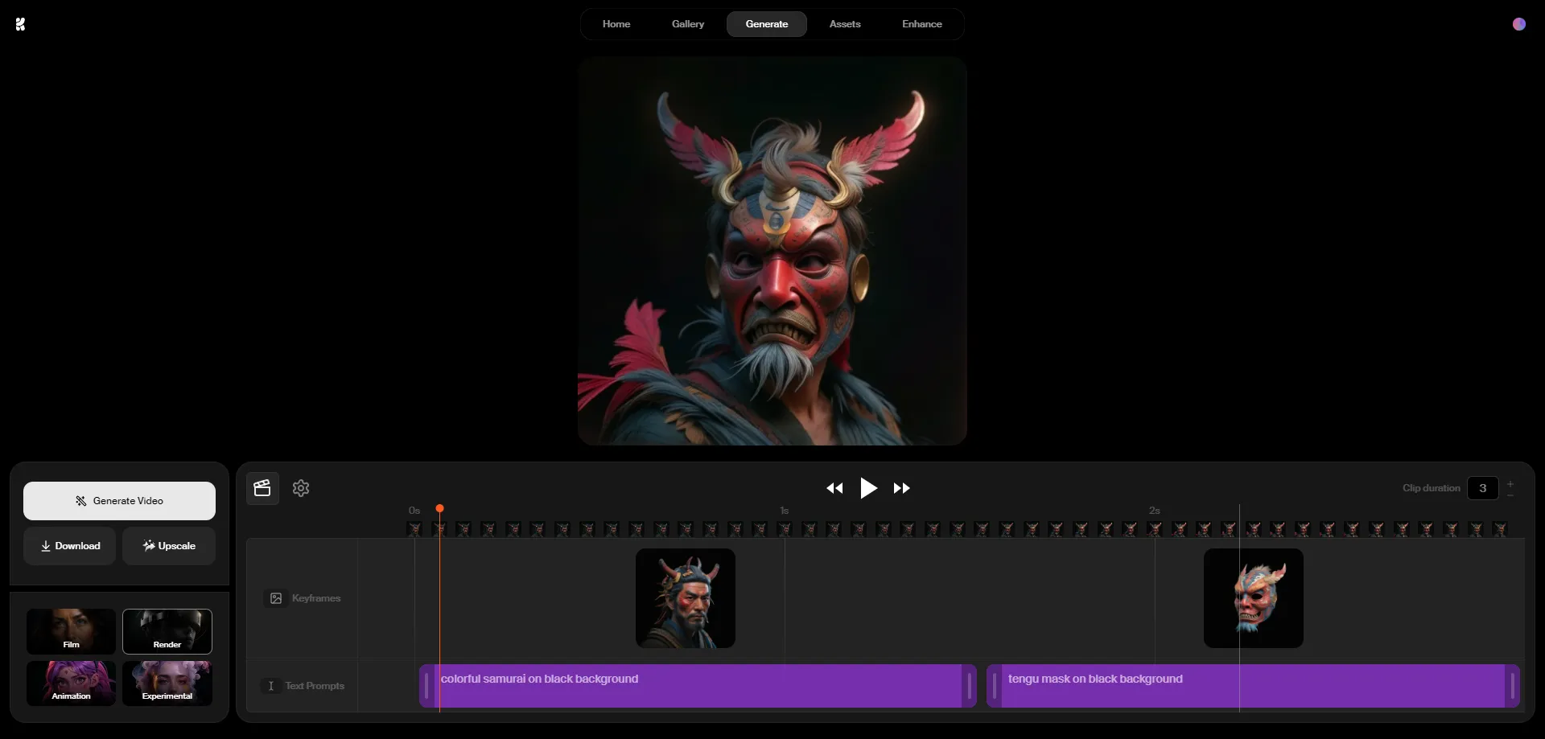Open the Gallery tab
This screenshot has width=1545, height=739.
pyautogui.click(x=688, y=24)
